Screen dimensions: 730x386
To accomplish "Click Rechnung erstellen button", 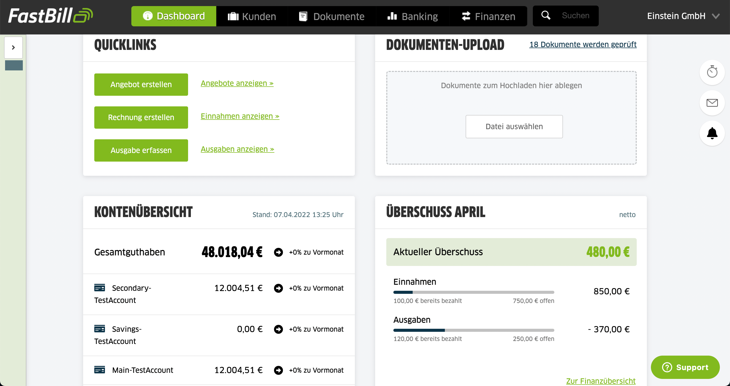I will [141, 117].
